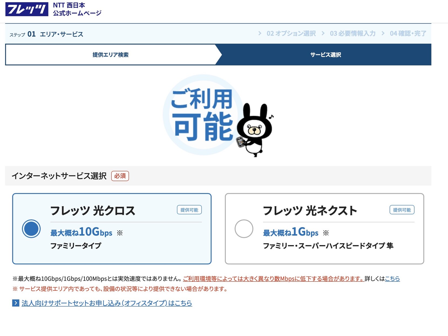Open 法人向けサポートセットお申し込み link
Viewport: 448px width, 336px height.
107,303
